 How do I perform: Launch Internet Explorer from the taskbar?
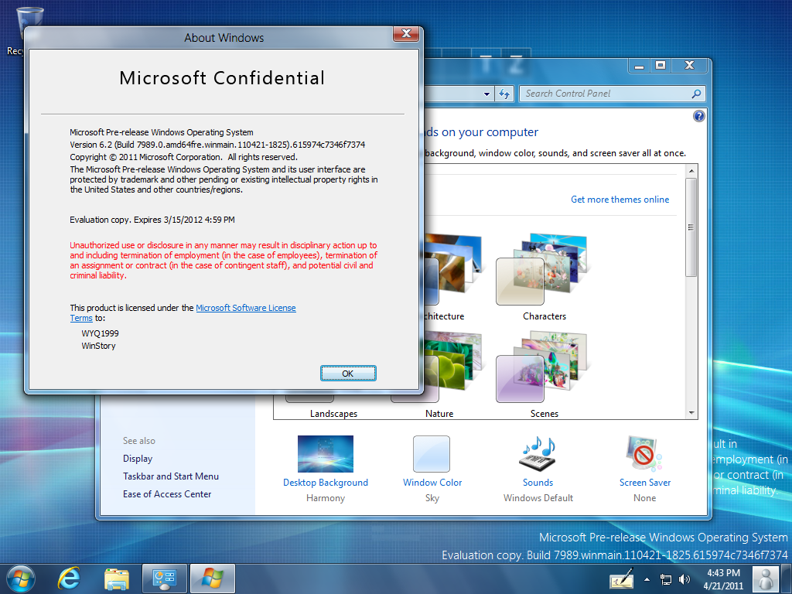pyautogui.click(x=70, y=578)
